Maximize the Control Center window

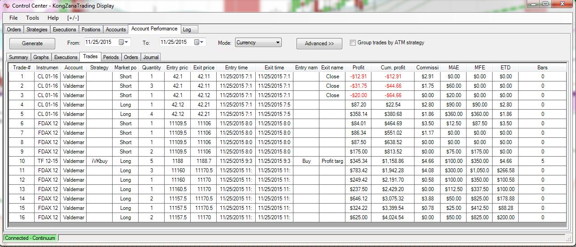pos(546,4)
